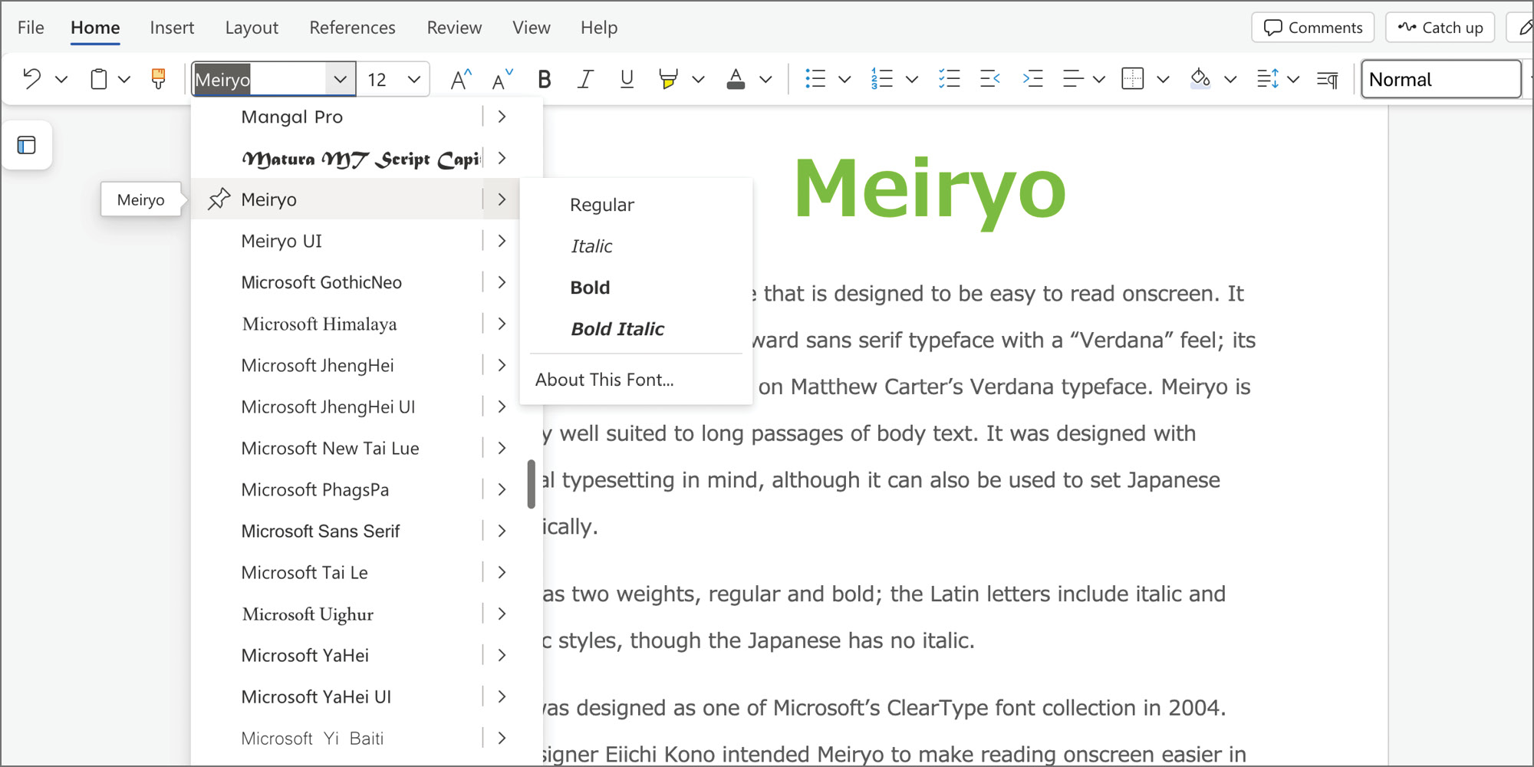Switch to the Insert tab

pyautogui.click(x=172, y=28)
